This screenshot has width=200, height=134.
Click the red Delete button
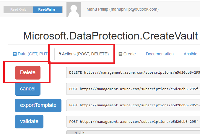tap(28, 72)
